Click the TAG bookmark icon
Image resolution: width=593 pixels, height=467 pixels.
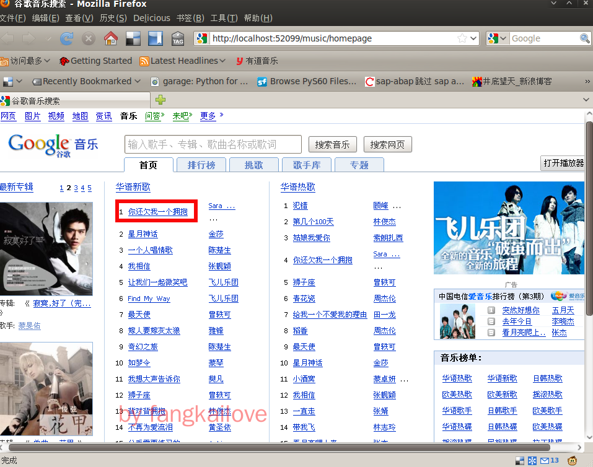click(x=178, y=38)
